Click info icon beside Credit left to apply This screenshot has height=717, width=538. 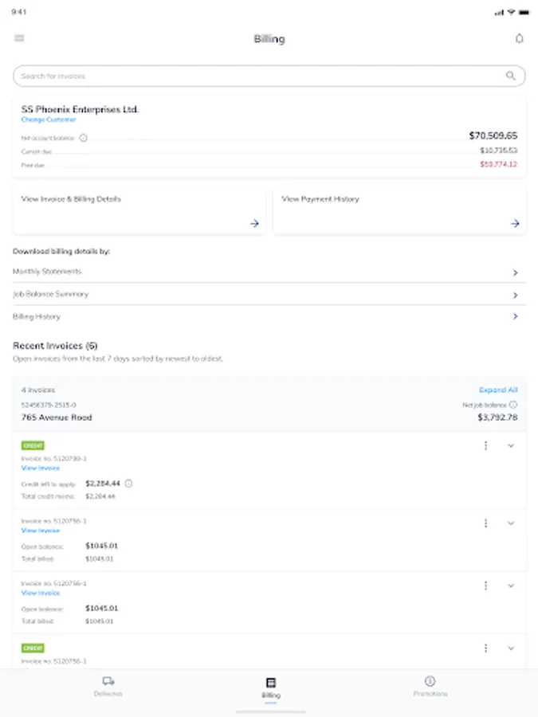click(129, 484)
